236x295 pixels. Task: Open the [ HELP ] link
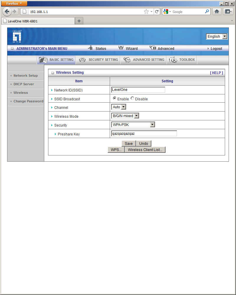tap(217, 73)
